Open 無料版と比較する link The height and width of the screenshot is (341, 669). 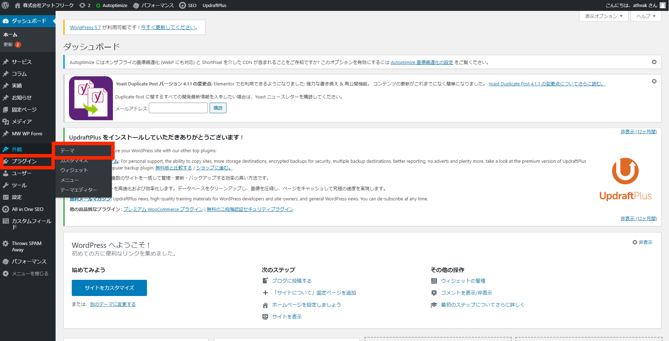point(174,168)
